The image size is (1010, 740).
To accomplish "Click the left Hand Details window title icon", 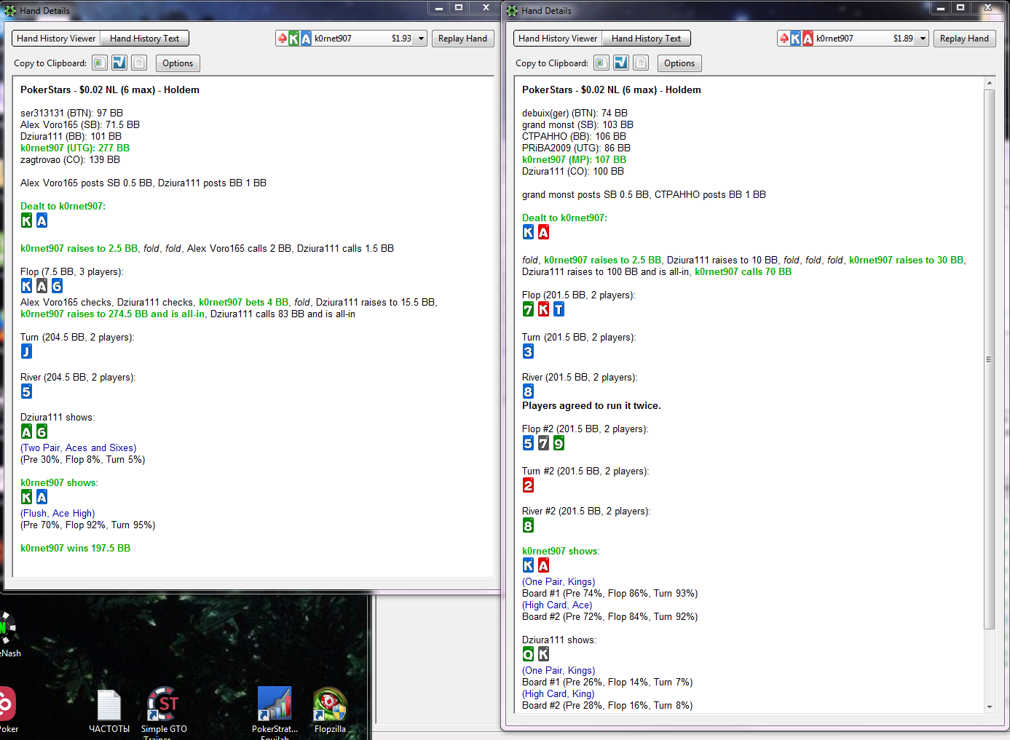I will tap(11, 11).
